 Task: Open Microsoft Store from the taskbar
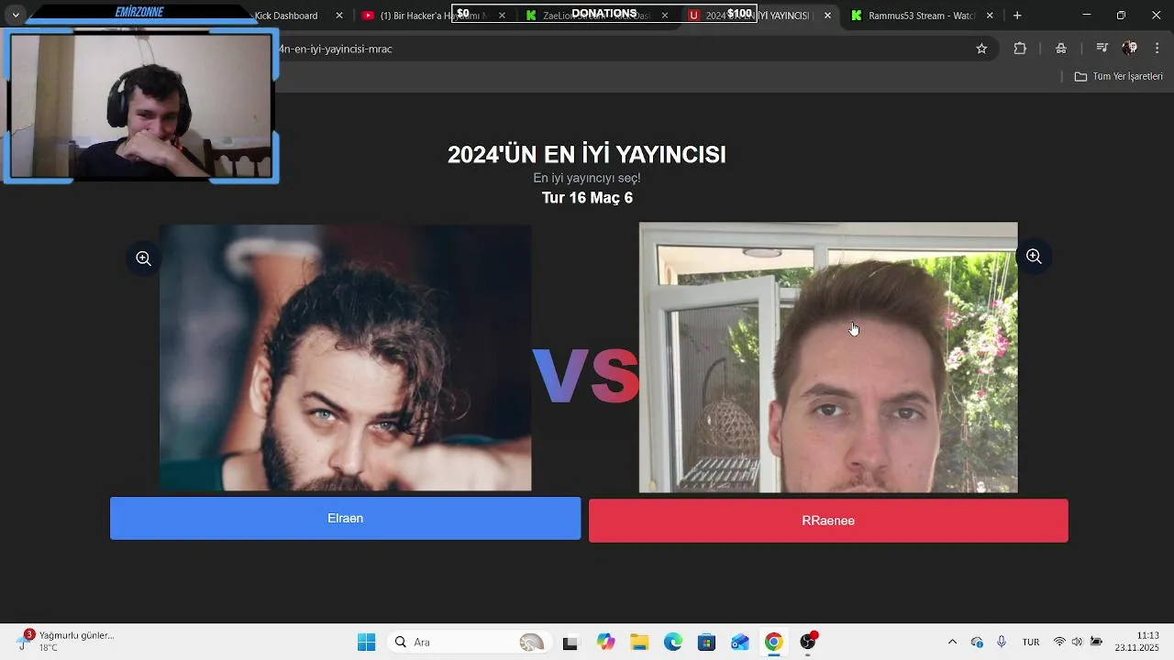point(706,643)
